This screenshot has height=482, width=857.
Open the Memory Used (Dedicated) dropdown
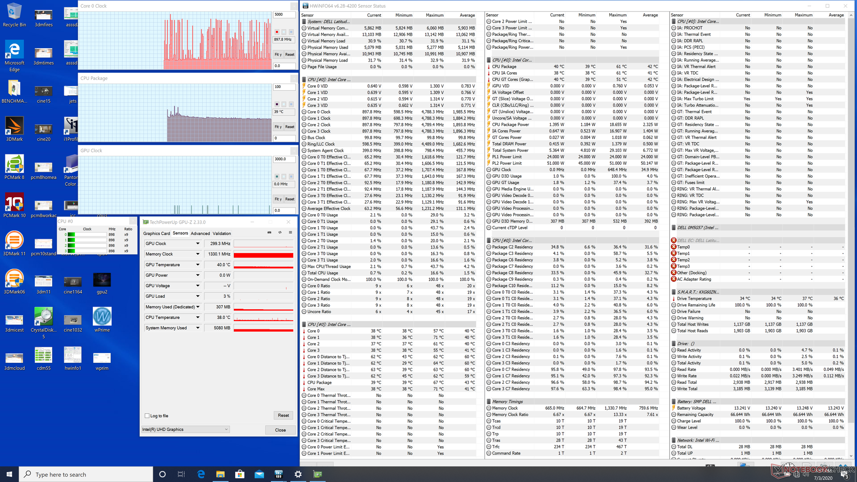198,307
